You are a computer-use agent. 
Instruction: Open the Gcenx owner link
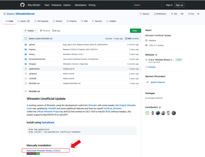pos(10,14)
